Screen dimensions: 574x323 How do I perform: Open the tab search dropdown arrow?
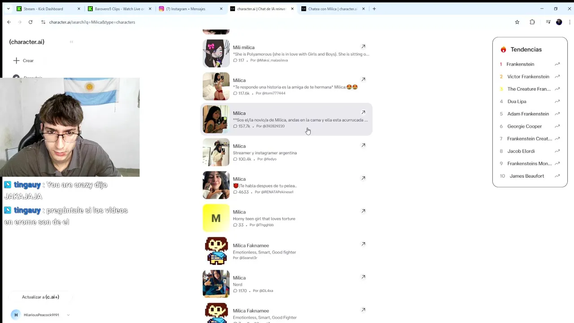click(x=8, y=9)
